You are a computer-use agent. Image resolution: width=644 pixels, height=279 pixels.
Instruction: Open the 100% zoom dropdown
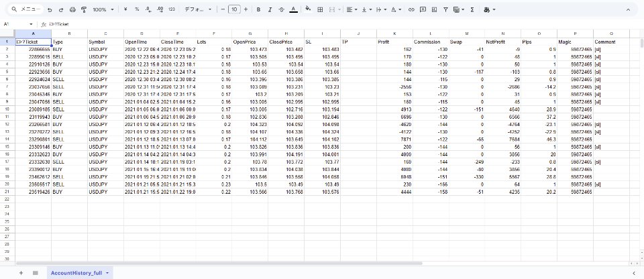(103, 9)
